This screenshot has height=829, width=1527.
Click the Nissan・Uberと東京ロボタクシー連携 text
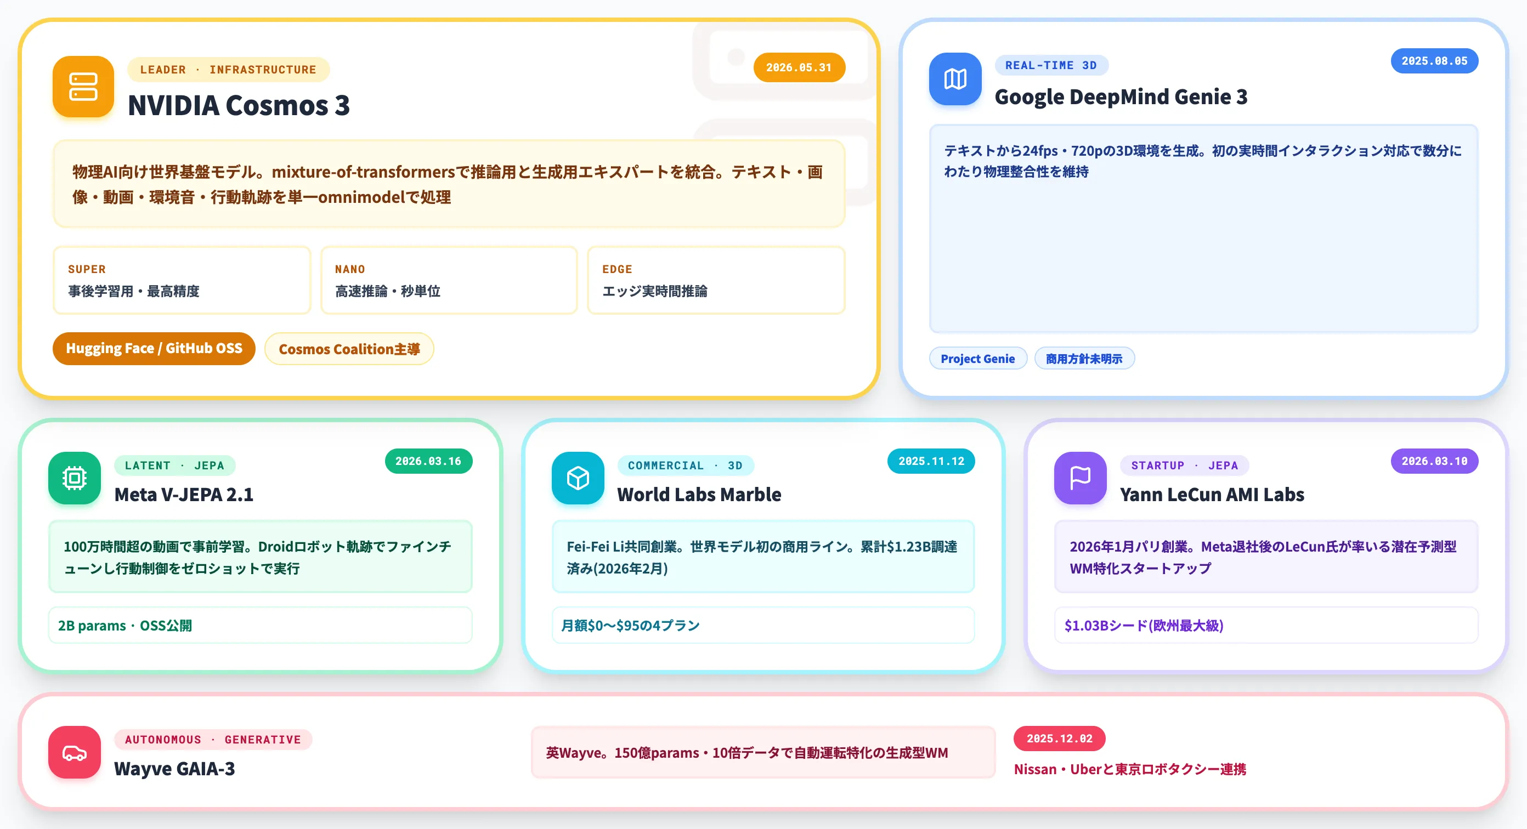1130,769
